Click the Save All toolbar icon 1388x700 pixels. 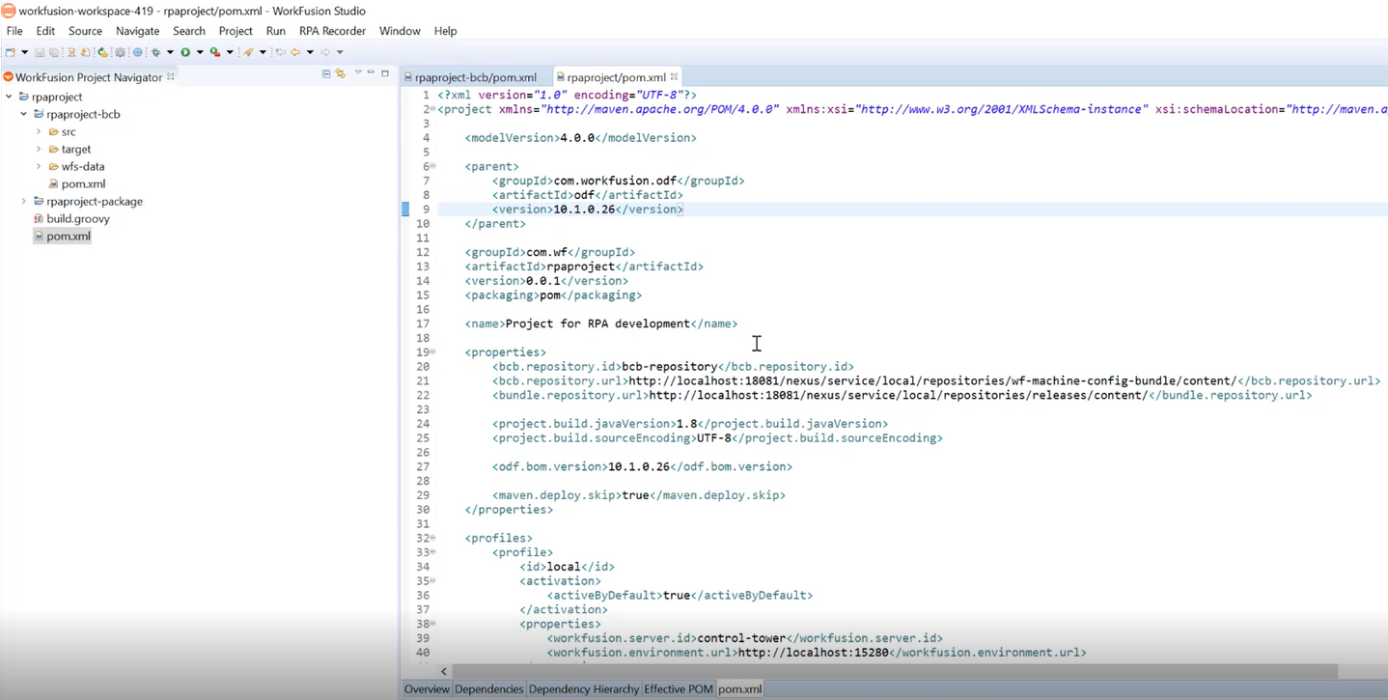54,52
